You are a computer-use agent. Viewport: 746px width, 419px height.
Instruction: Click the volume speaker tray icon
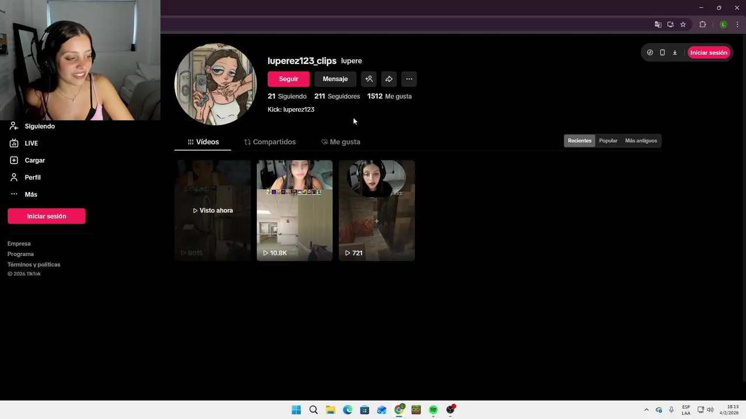pyautogui.click(x=710, y=410)
